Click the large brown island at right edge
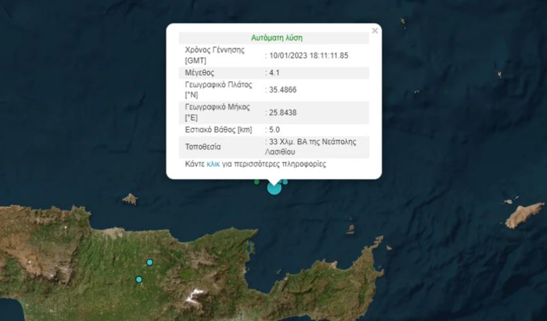Viewport: 547px width, 321px height. click(524, 215)
